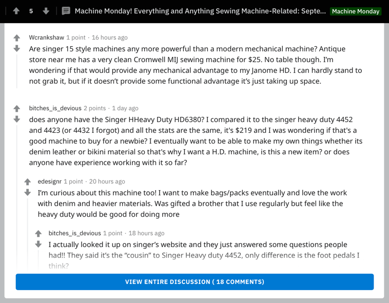Click the comments icon beside post title
389x303 pixels.
[66, 11]
